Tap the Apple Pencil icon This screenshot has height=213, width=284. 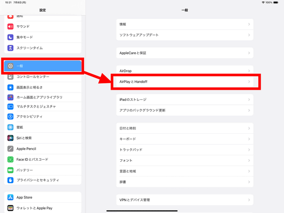(x=10, y=149)
